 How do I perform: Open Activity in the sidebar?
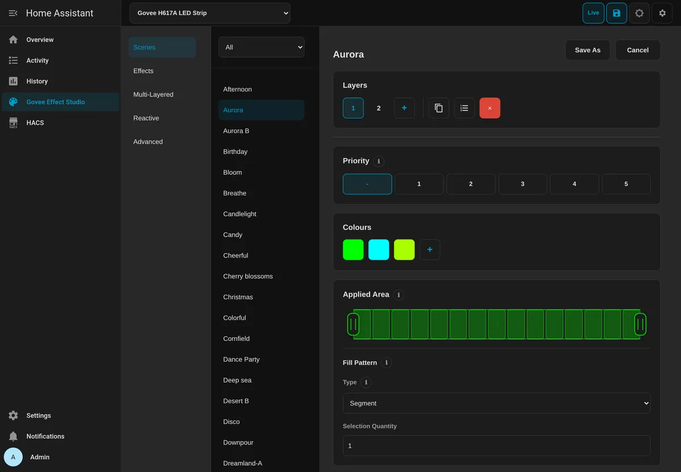61,61
